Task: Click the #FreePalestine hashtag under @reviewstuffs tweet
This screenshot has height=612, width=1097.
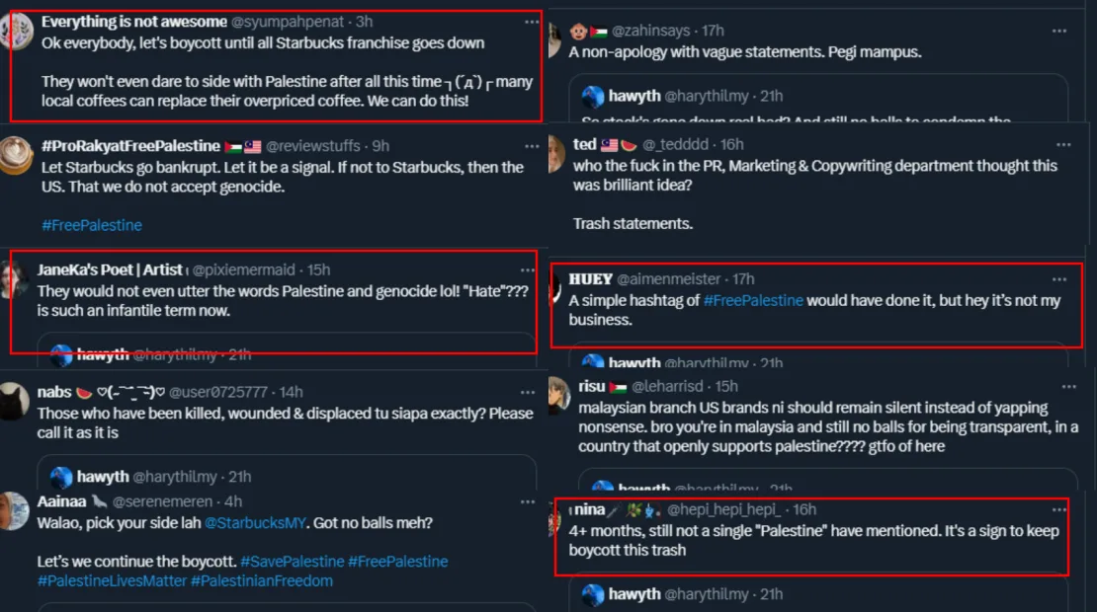Action: point(92,225)
